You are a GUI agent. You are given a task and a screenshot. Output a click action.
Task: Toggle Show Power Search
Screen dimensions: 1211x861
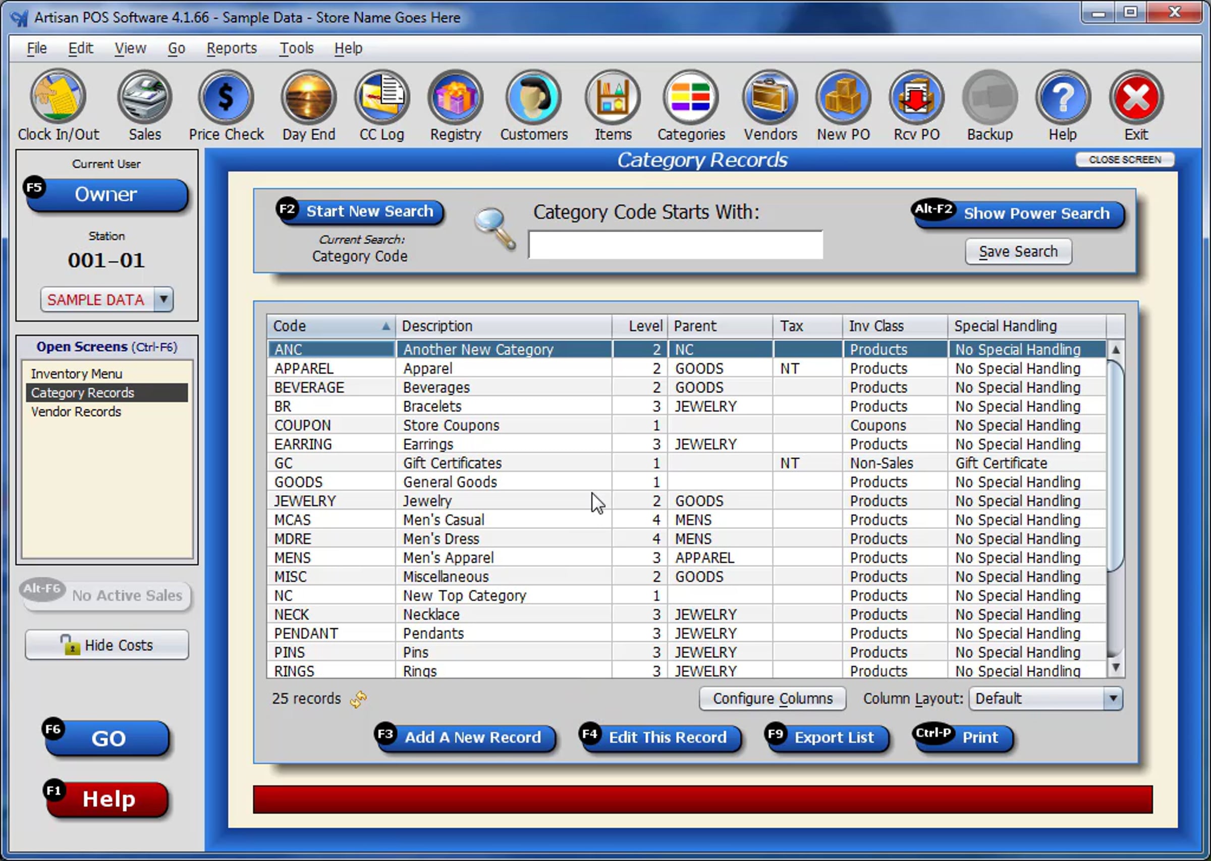pos(1019,213)
